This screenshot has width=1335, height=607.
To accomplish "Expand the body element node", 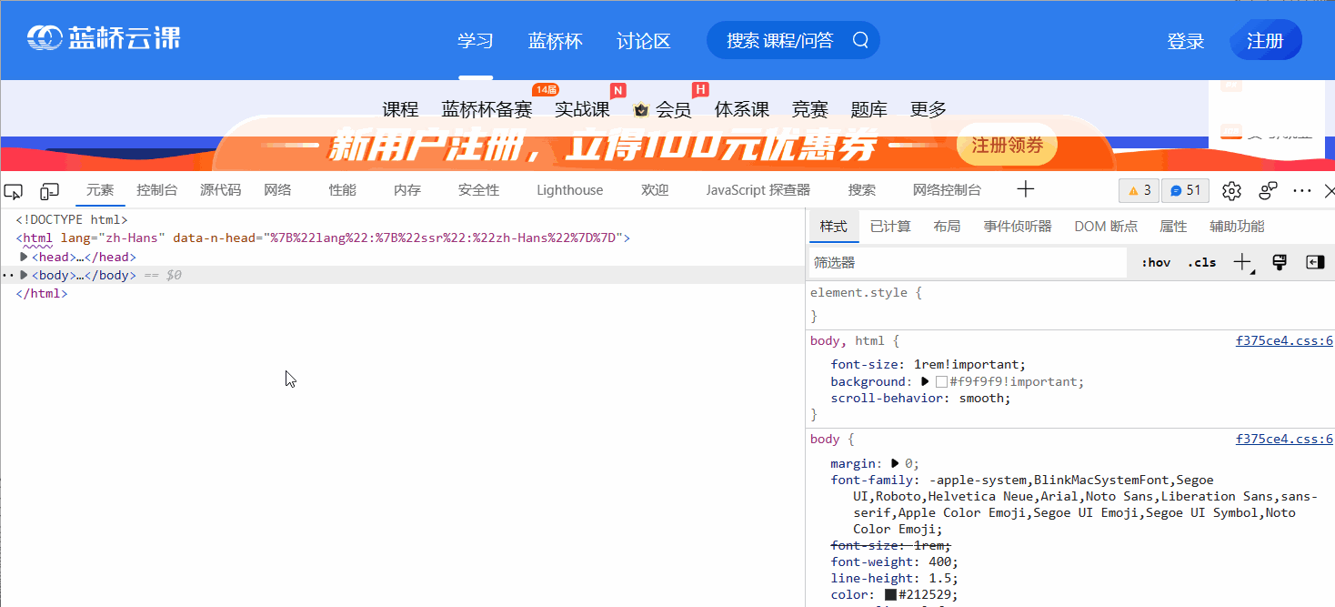I will pyautogui.click(x=24, y=275).
